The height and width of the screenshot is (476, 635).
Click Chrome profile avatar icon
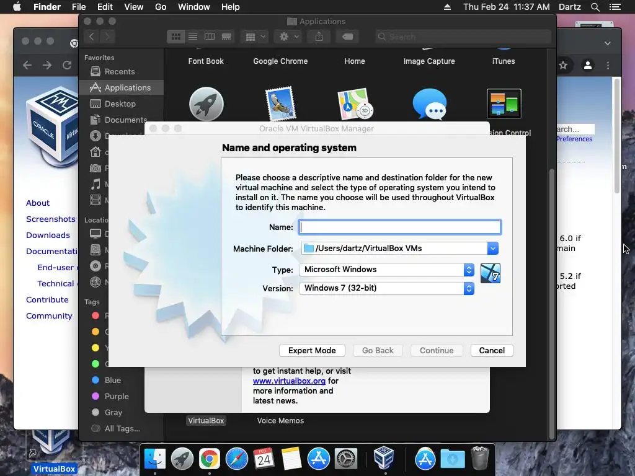coord(588,64)
